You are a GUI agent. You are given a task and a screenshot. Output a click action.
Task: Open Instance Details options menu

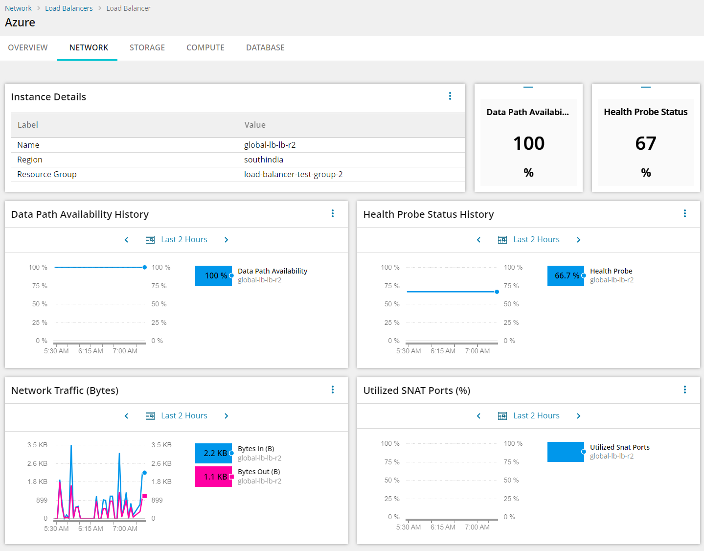[x=450, y=96]
